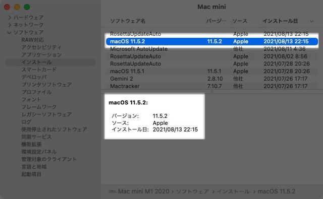Select デベロッパ in sidebar
Viewport: 323px width, 199px height.
pyautogui.click(x=34, y=77)
